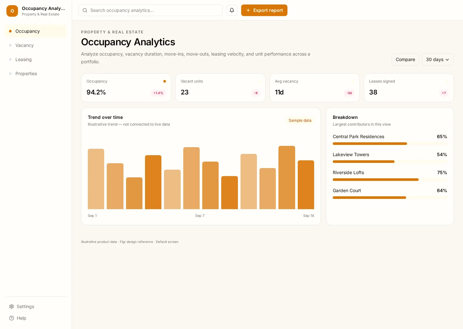Click the orange dot on Occupancy card
This screenshot has height=329, width=463.
tap(165, 81)
